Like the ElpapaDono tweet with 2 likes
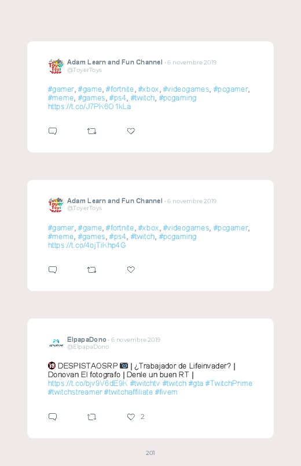This screenshot has width=301, height=466. [x=131, y=417]
